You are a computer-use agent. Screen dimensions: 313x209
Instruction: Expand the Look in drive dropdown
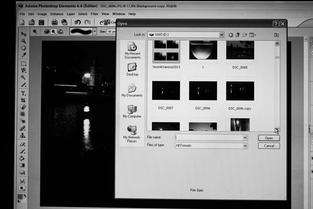(221, 35)
